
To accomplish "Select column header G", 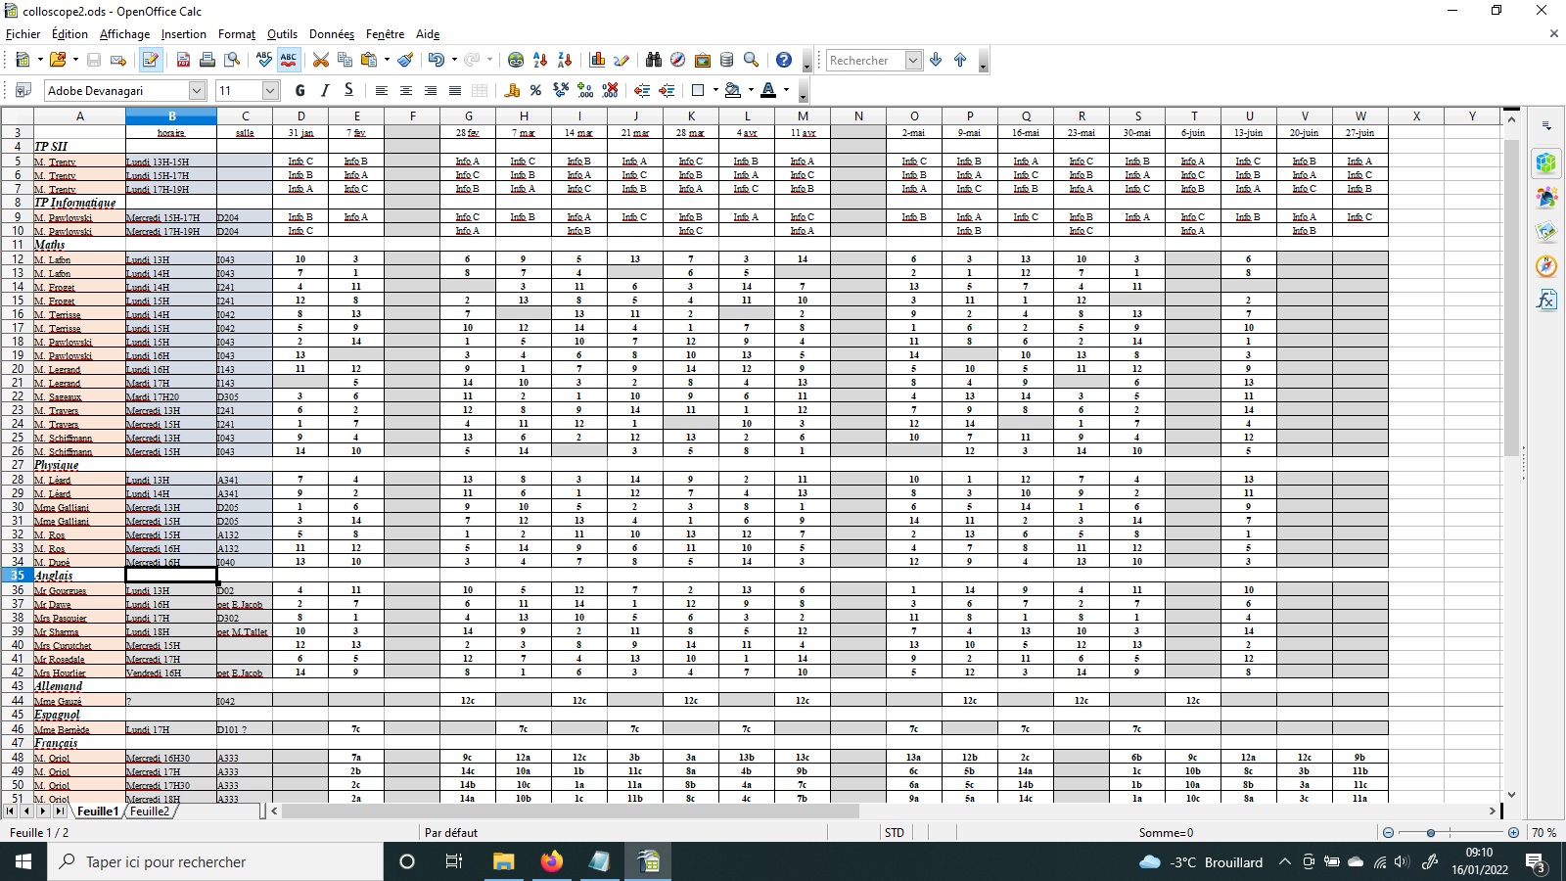I will (x=468, y=116).
